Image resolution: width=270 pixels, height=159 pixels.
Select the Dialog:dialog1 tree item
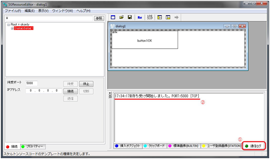tap(24, 28)
